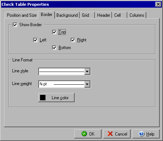Viewport: 163px width, 141px height.
Task: Click the blue question mark Help icon
Action: pos(142,134)
